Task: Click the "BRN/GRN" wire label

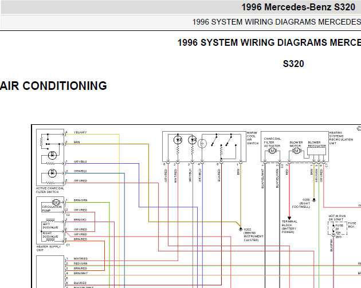Action: click(80, 200)
